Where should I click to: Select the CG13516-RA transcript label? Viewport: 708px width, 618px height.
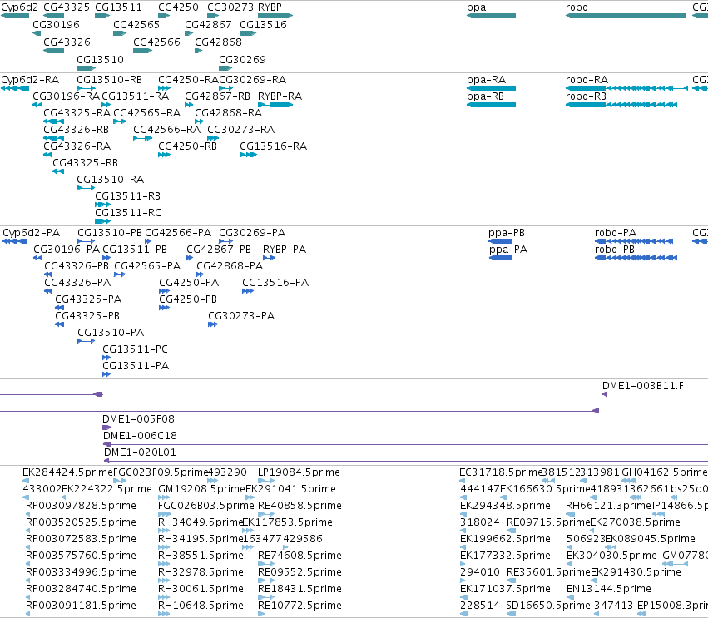273,146
